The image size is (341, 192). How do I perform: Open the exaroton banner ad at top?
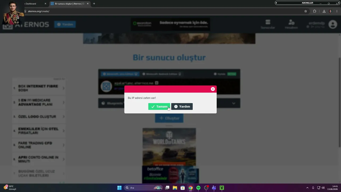[170, 24]
